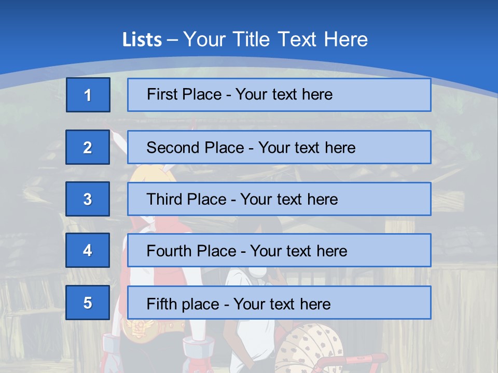Click the Fifth place text box
Viewport: 498px width, 373px height.
(279, 303)
